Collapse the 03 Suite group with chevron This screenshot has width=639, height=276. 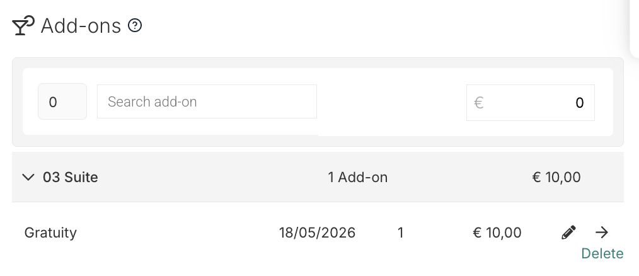[28, 177]
